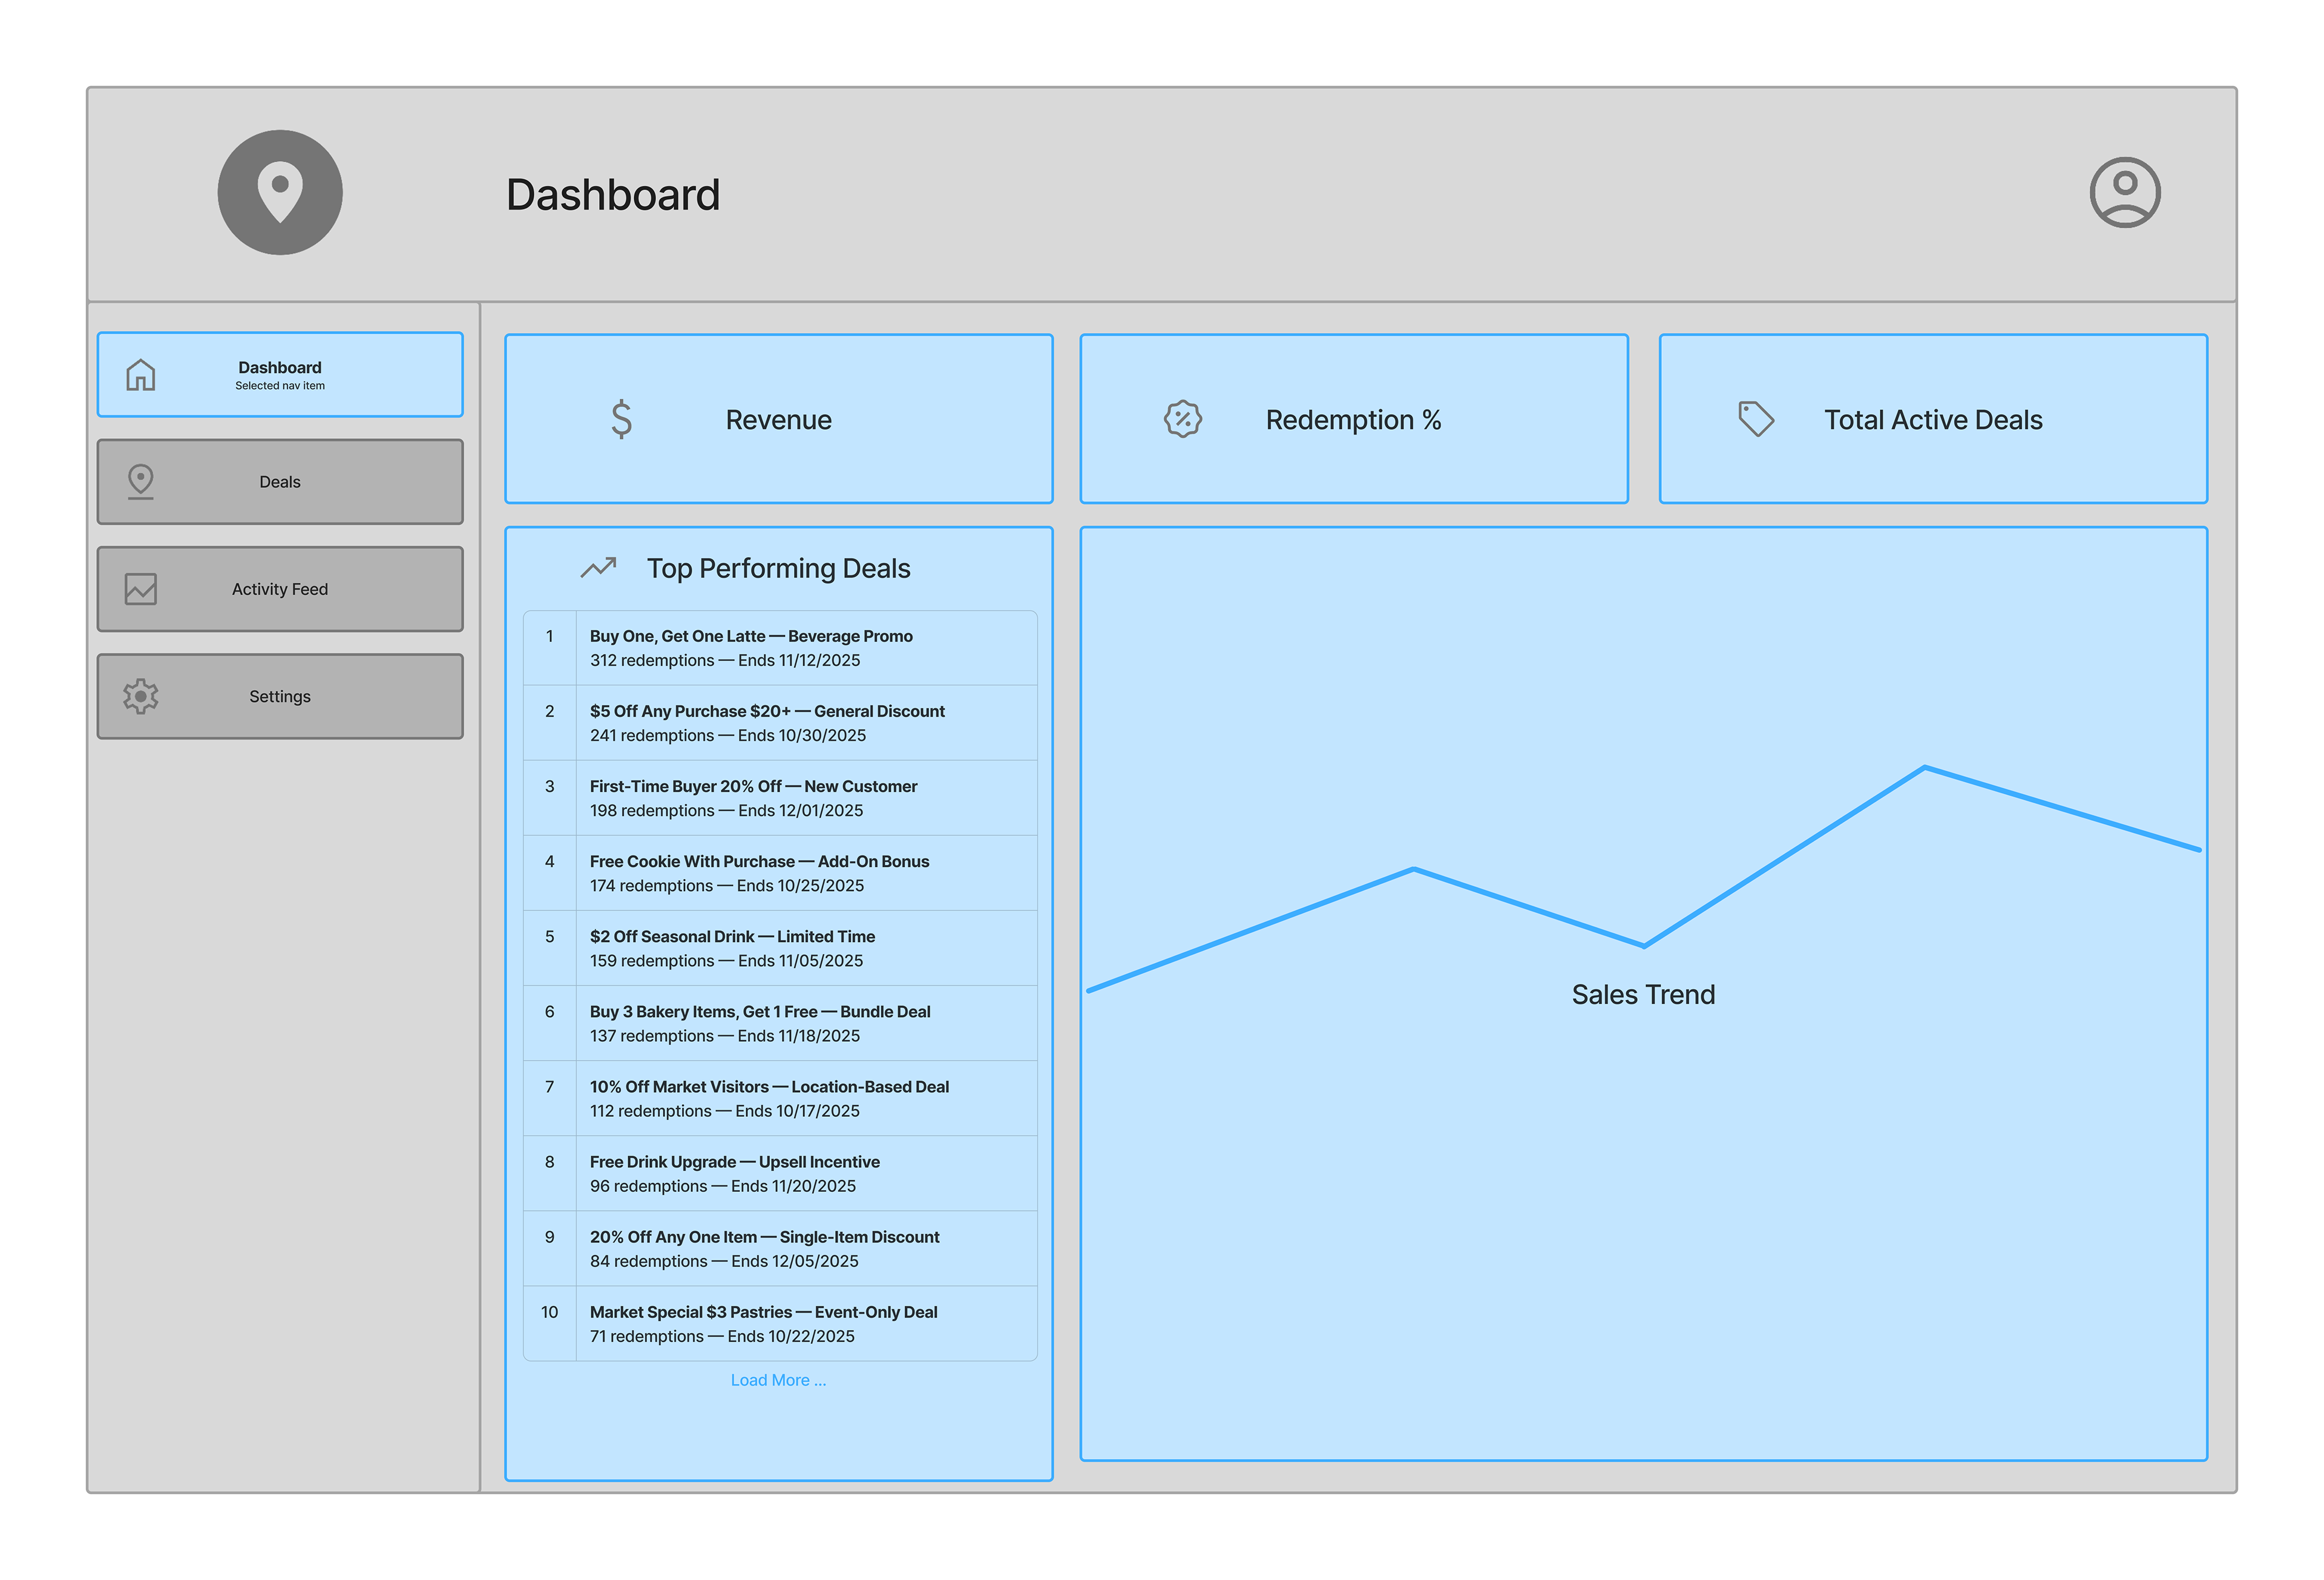Click the dollar sign Revenue icon
The height and width of the screenshot is (1580, 2324).
point(621,419)
